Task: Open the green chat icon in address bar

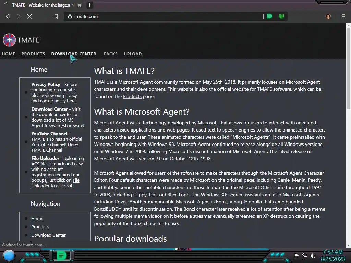Action: coord(269,16)
